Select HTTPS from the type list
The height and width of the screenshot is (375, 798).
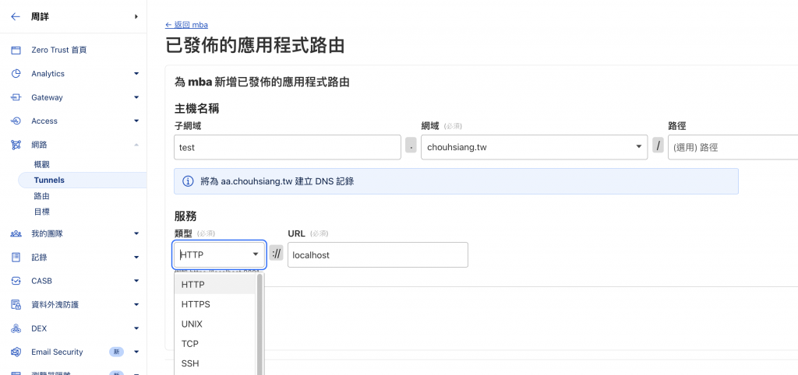tap(214, 304)
